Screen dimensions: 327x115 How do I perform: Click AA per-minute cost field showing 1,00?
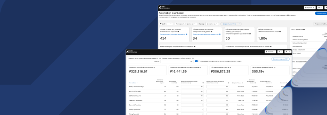coord(178,61)
